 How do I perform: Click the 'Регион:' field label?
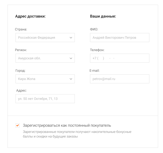click(x=21, y=50)
